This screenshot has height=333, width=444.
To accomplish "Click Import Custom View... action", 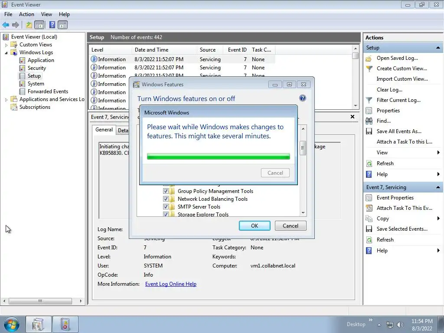I will point(402,79).
